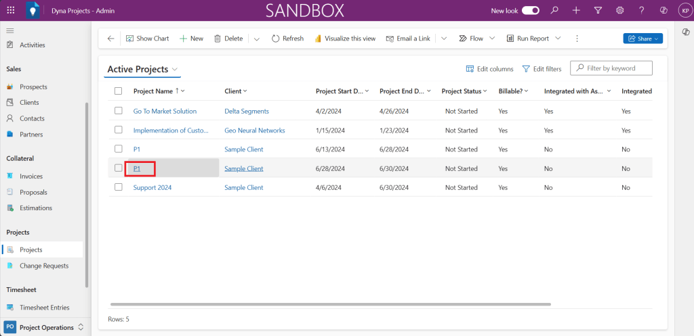Tick the Support 2024 row checkbox
Screen dimensions: 694x336
point(119,187)
